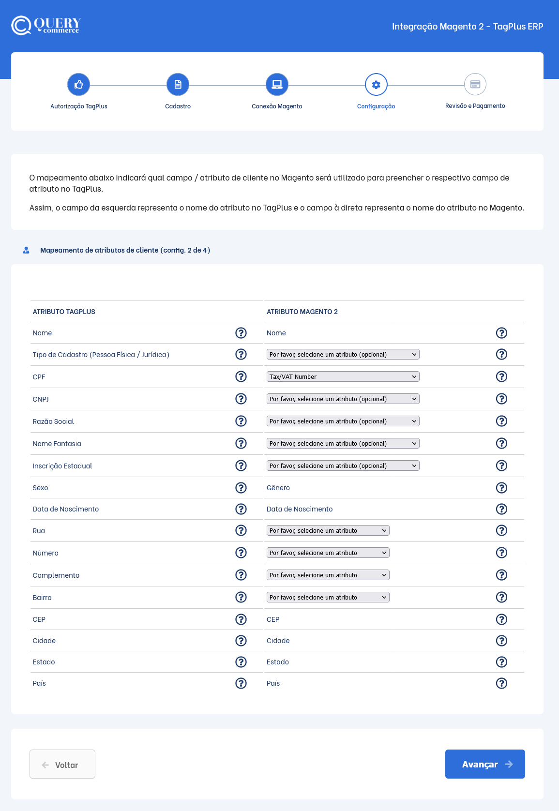Show help for TagPlus Tipo de Cadastro

click(x=241, y=354)
